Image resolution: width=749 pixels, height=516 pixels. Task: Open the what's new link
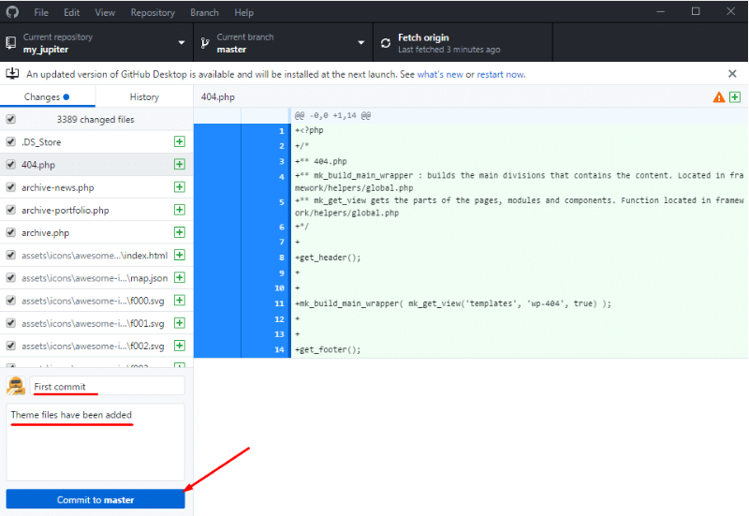[x=440, y=74]
